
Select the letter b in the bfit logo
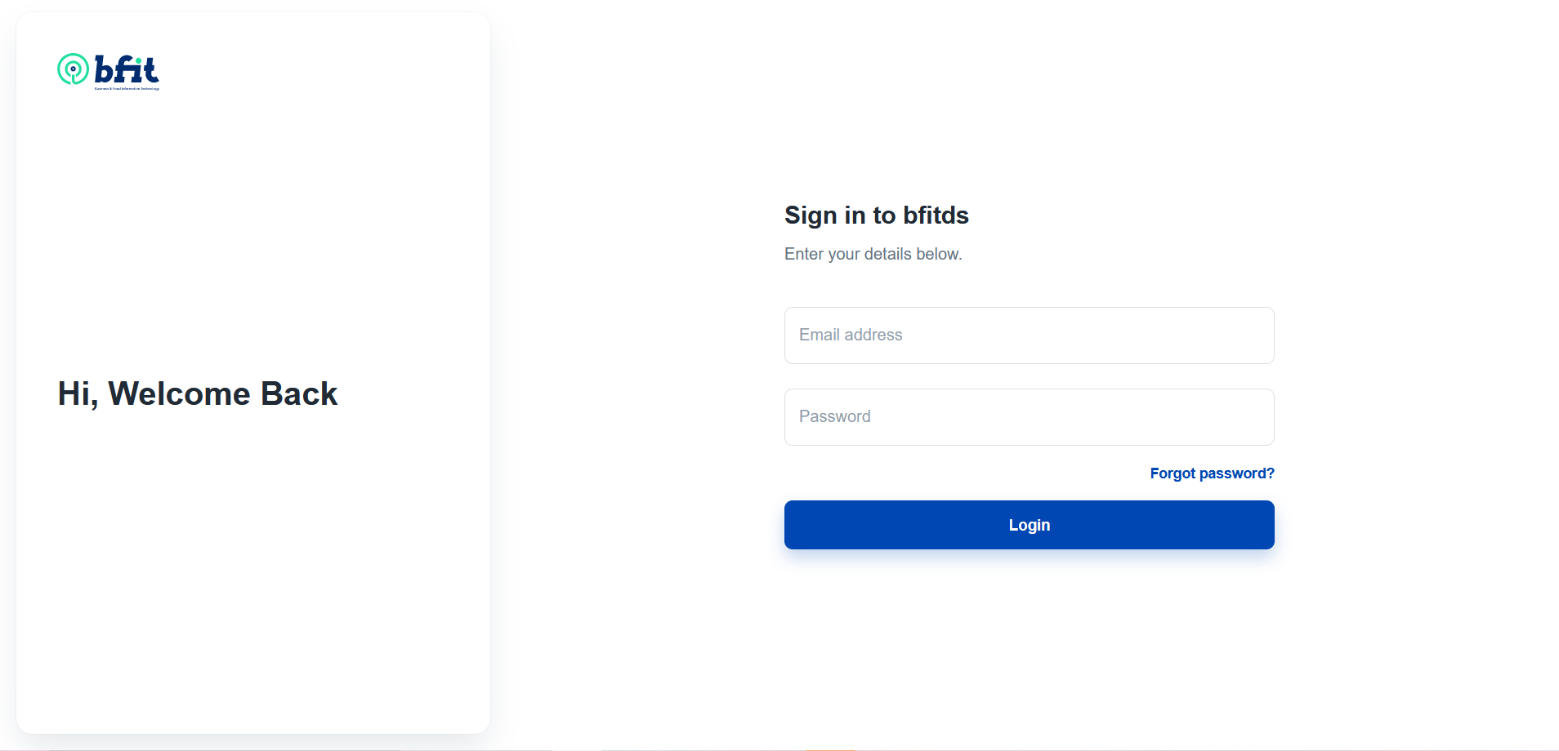(x=104, y=69)
